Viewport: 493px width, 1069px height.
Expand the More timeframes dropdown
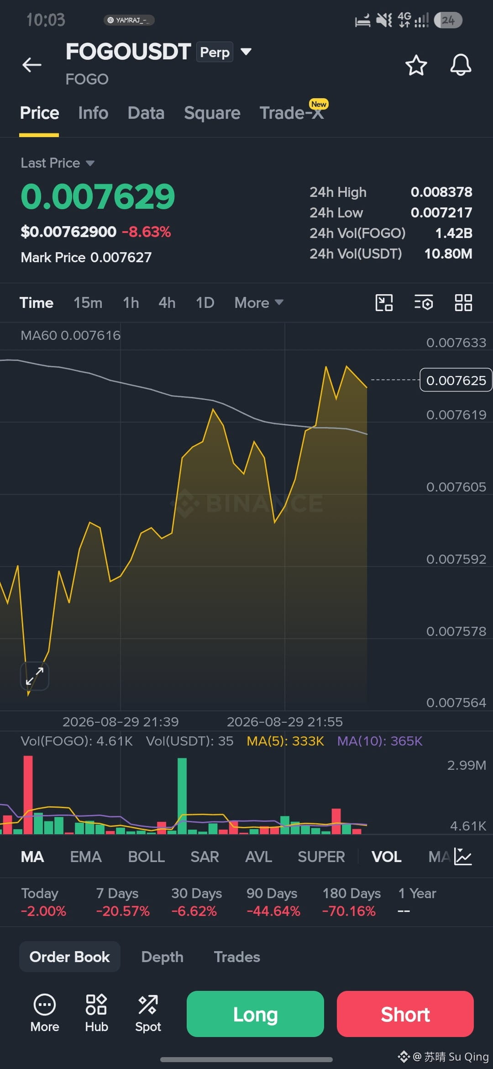[259, 302]
